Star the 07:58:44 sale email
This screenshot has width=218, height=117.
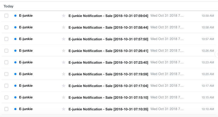point(63,27)
